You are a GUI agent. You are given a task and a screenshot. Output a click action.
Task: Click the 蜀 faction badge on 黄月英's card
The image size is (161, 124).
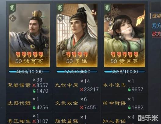(x=107, y=8)
